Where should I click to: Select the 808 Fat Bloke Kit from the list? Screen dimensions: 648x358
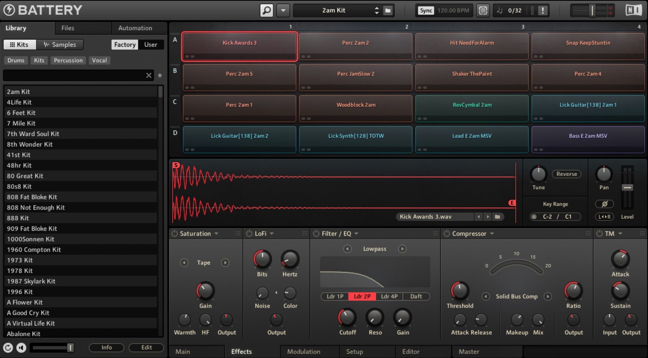pos(32,197)
